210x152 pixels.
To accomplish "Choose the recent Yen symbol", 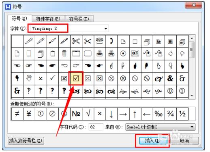I will pyautogui.click(x=29, y=114).
